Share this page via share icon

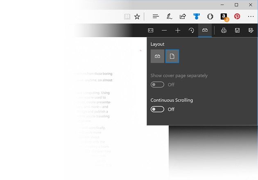[x=183, y=16]
